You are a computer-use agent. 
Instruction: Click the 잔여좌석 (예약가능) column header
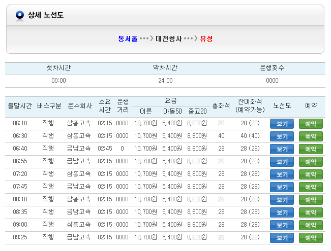(x=250, y=105)
